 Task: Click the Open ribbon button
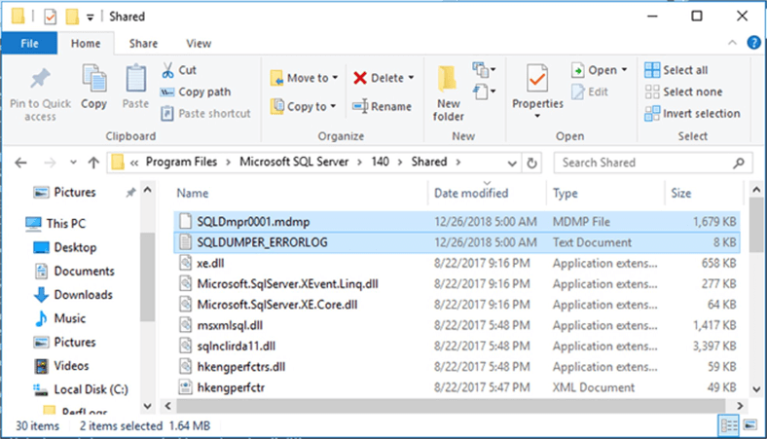pyautogui.click(x=594, y=70)
